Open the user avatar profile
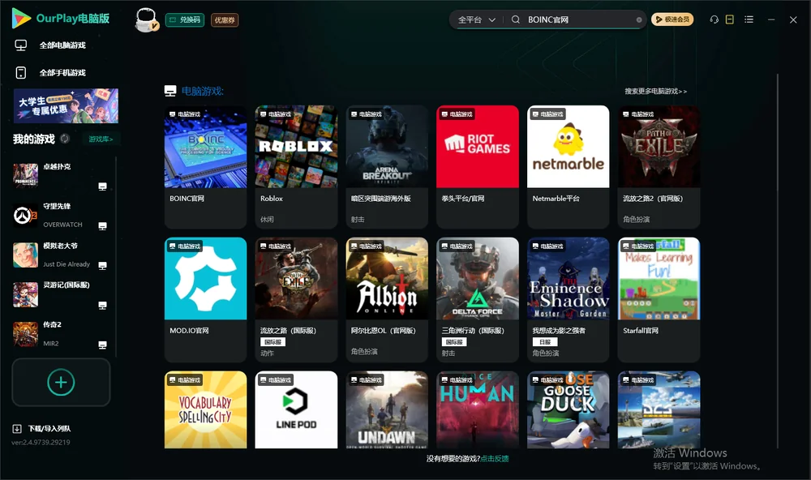The image size is (811, 480). [146, 19]
